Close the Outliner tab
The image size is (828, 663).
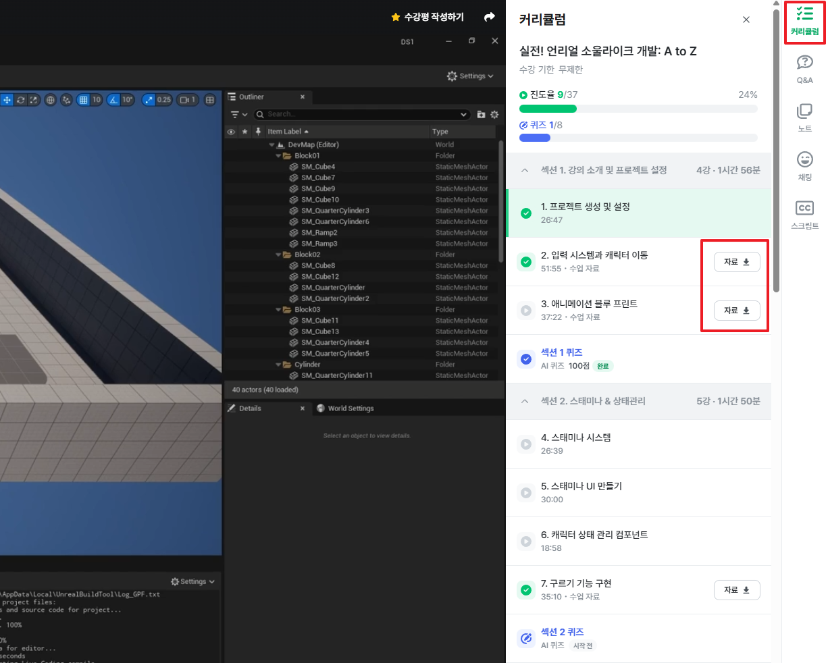pos(303,97)
